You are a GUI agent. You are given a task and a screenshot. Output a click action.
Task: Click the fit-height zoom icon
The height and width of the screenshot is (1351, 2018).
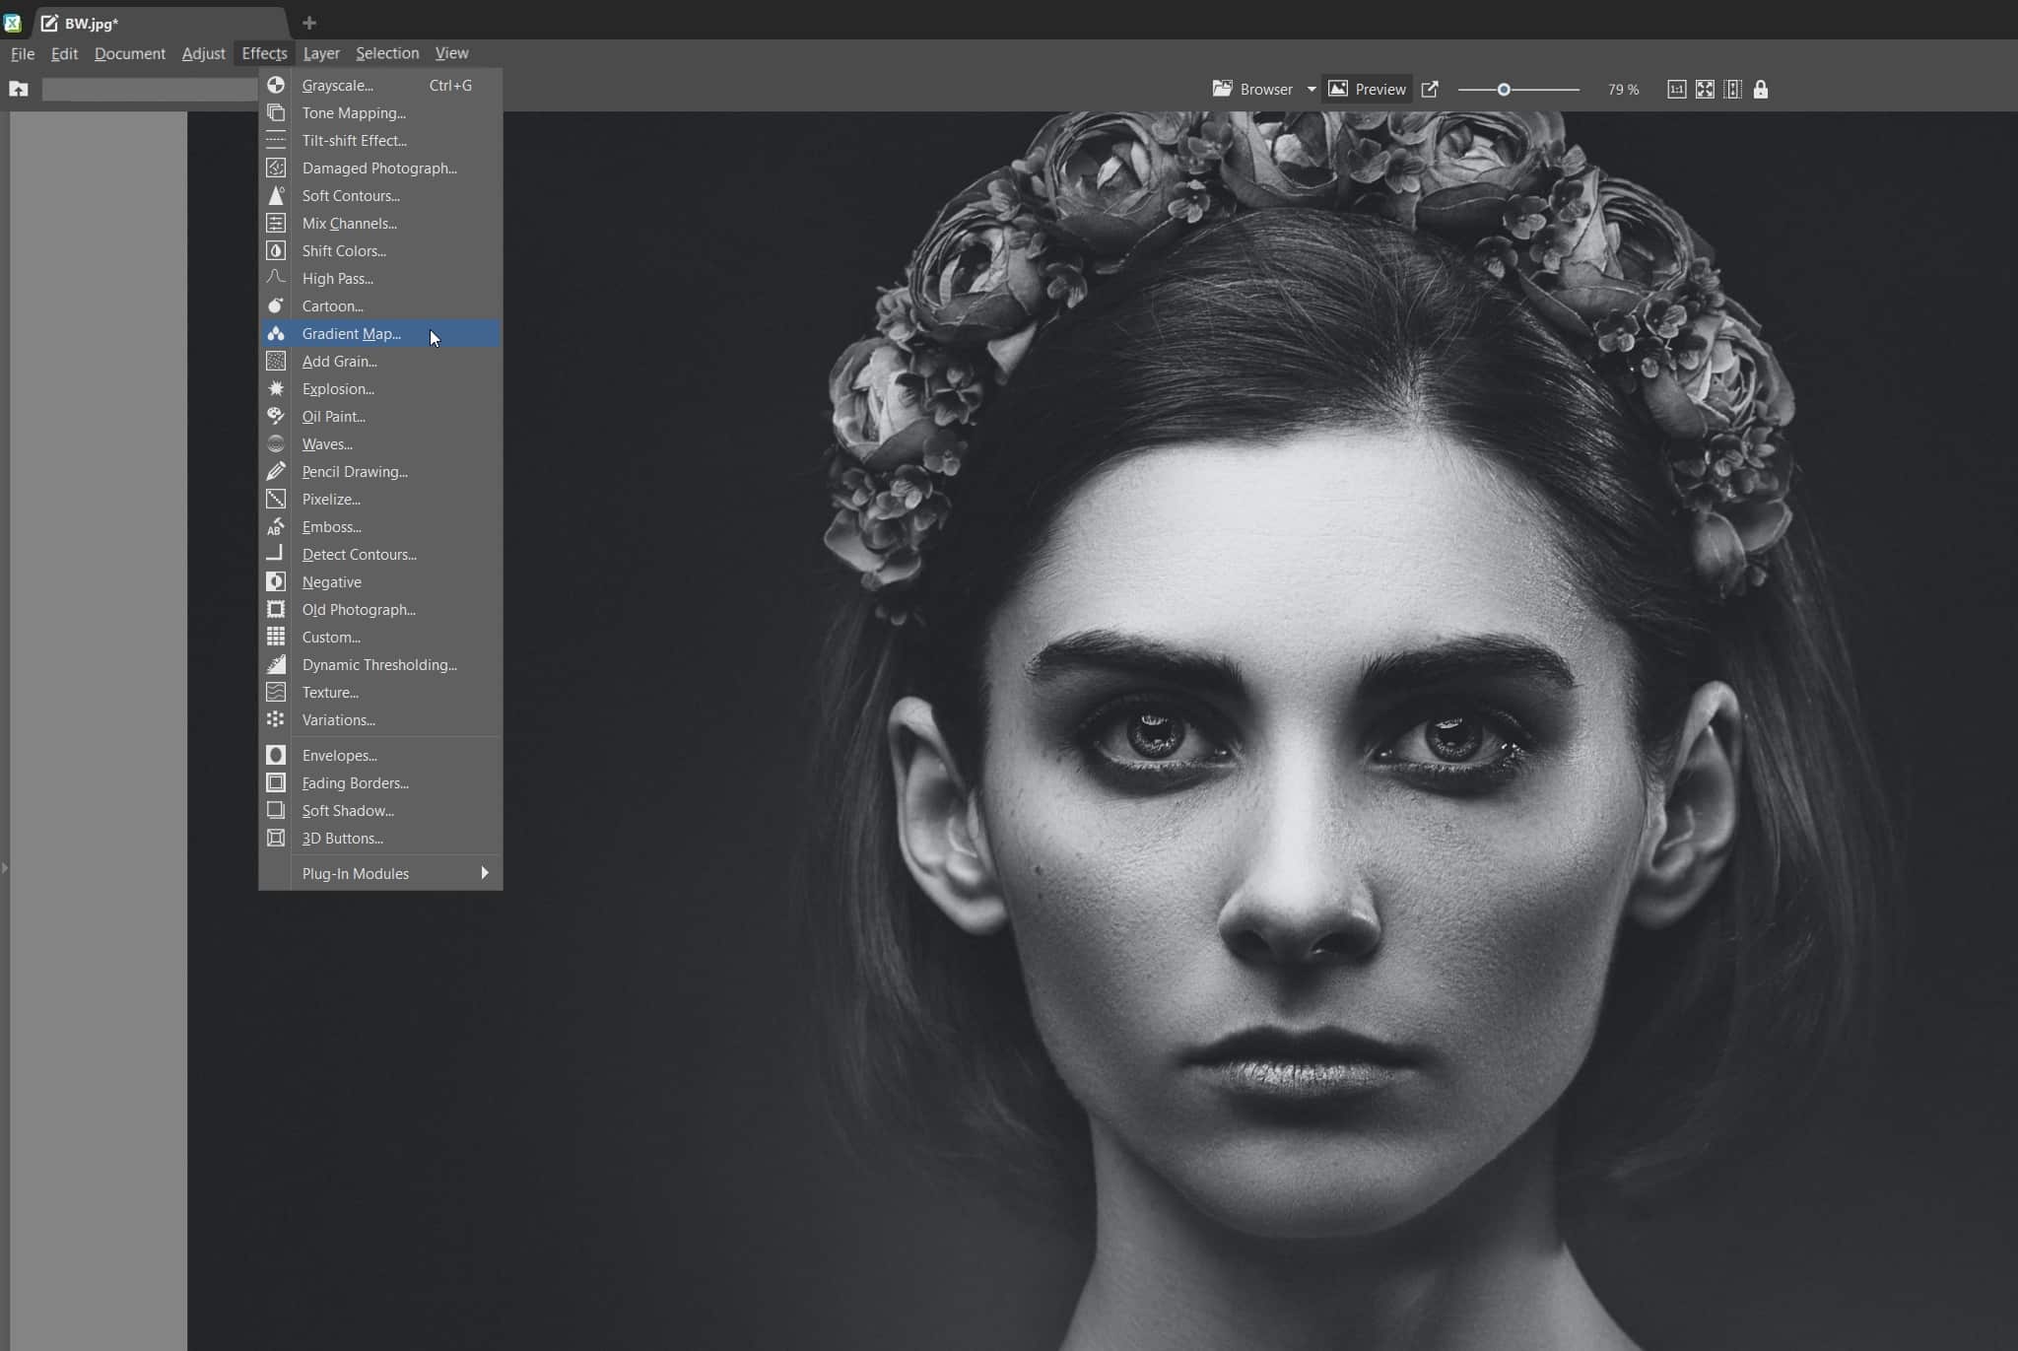pos(1733,90)
